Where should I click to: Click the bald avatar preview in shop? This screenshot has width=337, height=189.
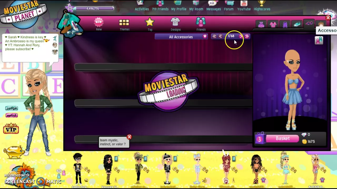coord(292,89)
